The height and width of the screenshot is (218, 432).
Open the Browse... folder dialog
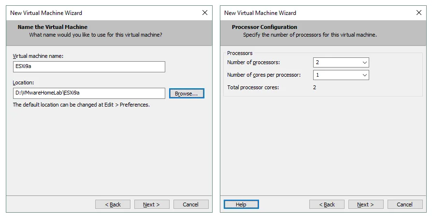point(187,94)
